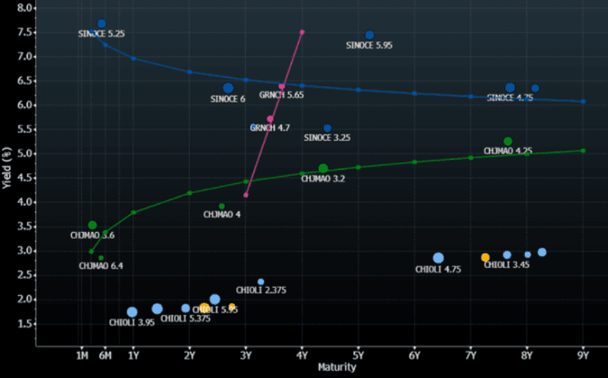608x378 pixels.
Task: Click the 'Maturity' axis title
Action: point(337,367)
